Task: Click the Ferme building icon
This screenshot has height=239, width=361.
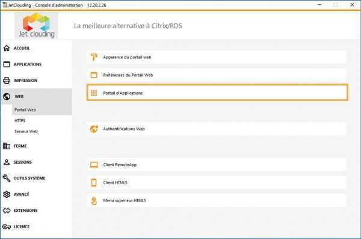Action: (x=7, y=146)
